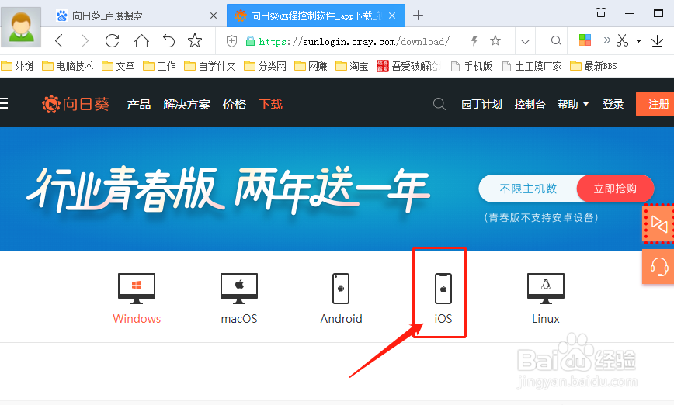Click the URL address field
This screenshot has height=405, width=674.
355,41
